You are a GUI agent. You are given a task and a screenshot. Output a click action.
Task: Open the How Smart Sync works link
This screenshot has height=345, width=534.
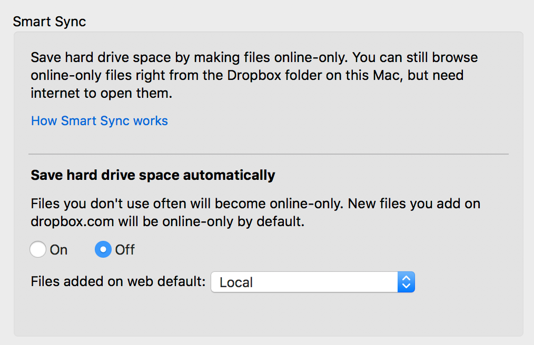tap(100, 121)
